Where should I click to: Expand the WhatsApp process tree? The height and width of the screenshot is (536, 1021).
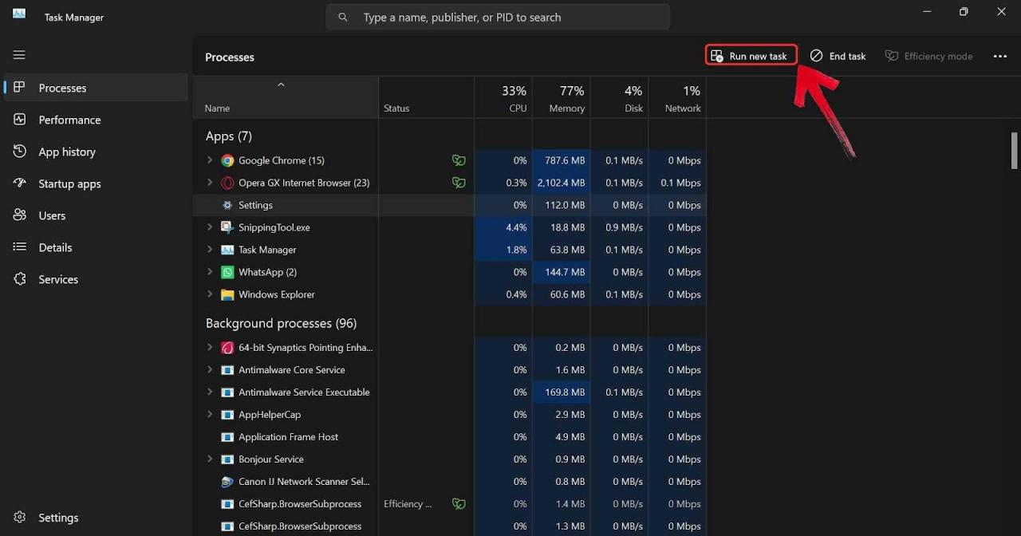[x=210, y=272]
